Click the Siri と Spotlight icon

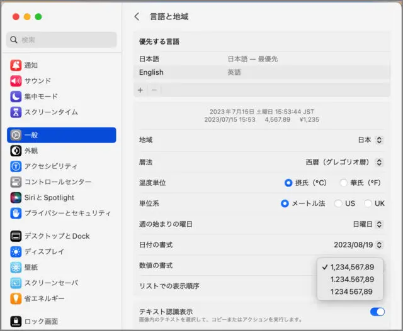[16, 197]
